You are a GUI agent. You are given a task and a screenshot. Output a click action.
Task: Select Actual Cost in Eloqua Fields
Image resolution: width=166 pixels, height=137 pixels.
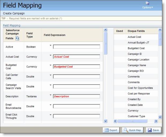(134, 37)
